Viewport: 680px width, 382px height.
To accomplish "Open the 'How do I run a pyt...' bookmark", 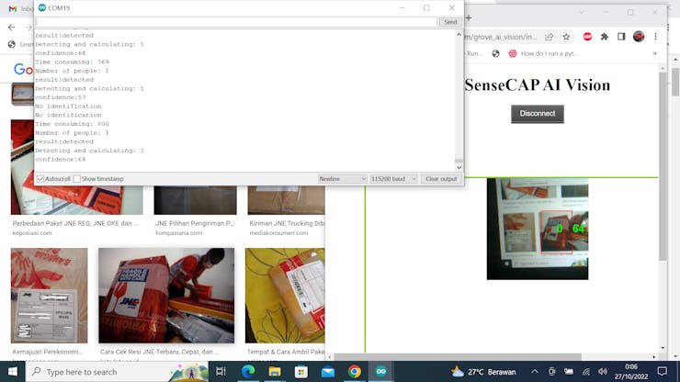I will [543, 53].
